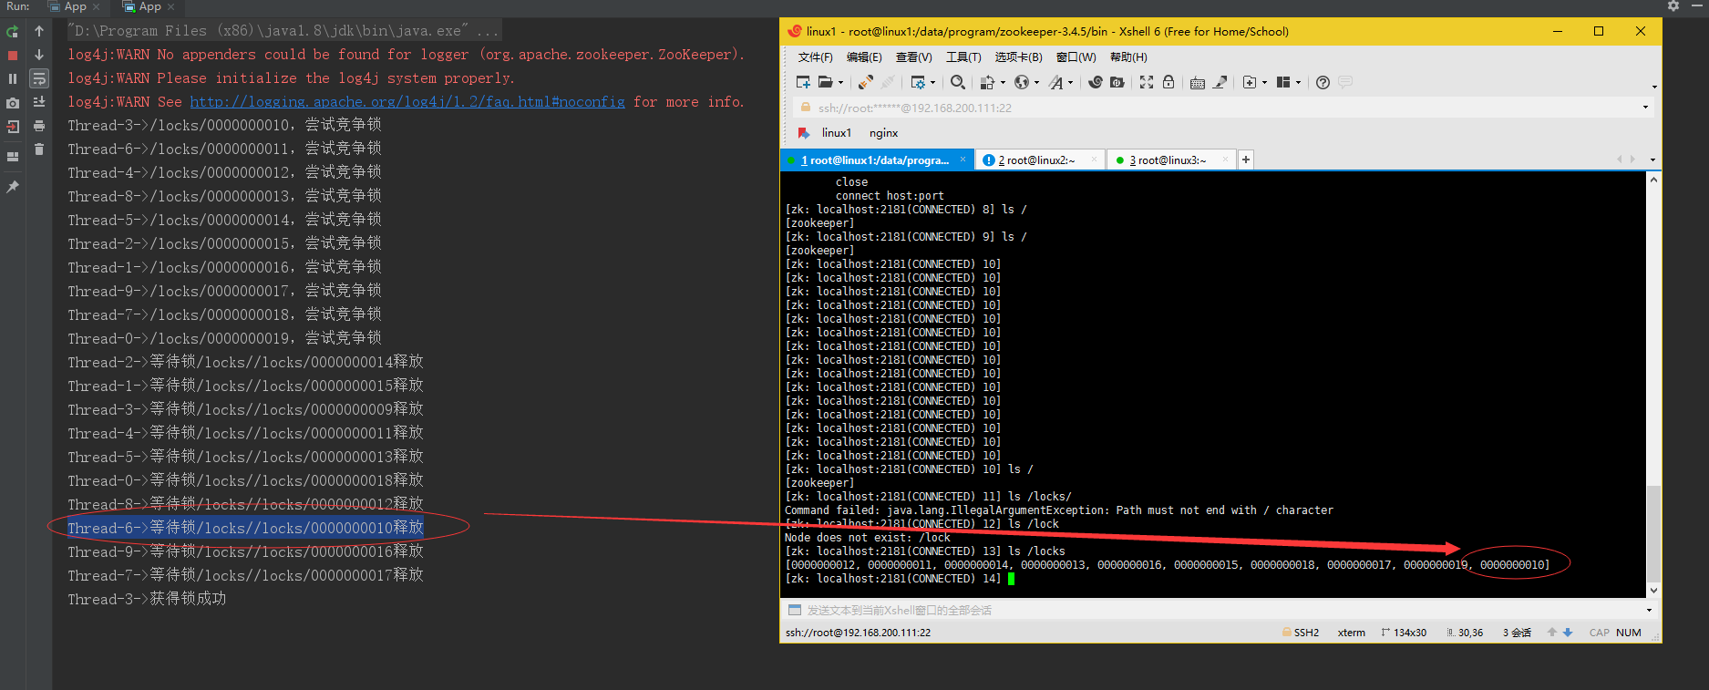Image resolution: width=1709 pixels, height=690 pixels.
Task: Expand Xshell address bar history dropdown
Action: 1645,108
